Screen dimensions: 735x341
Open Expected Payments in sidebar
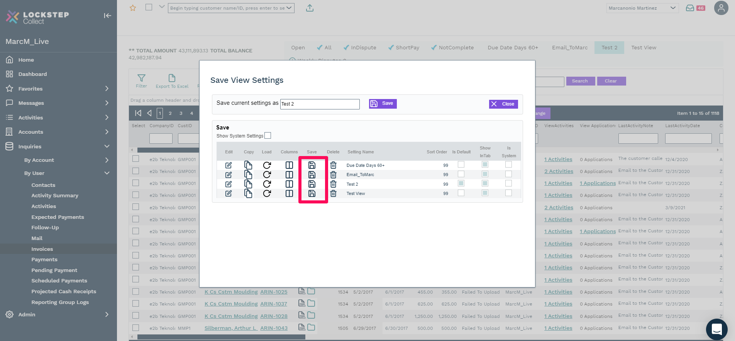coord(58,217)
